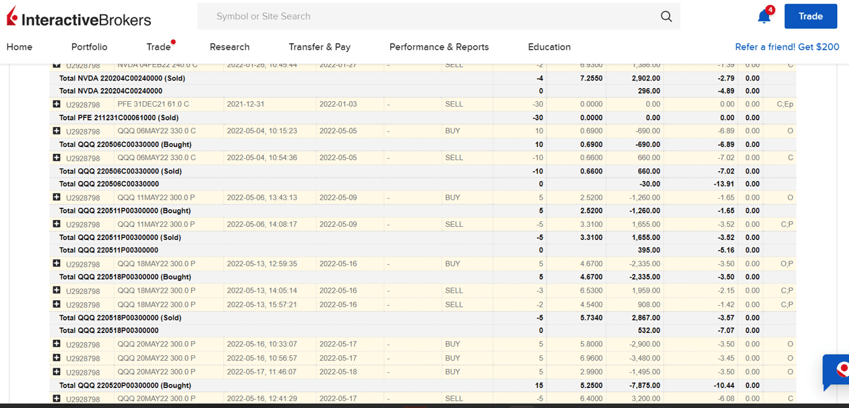Open the chat support widget
The image size is (849, 408).
point(839,371)
